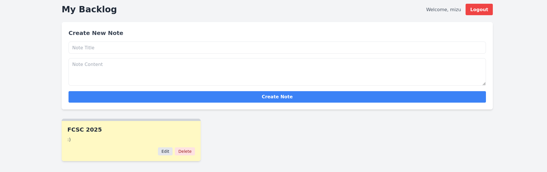Image resolution: width=547 pixels, height=172 pixels.
Task: Click 2025 in the note card title
Action: pyautogui.click(x=94, y=130)
